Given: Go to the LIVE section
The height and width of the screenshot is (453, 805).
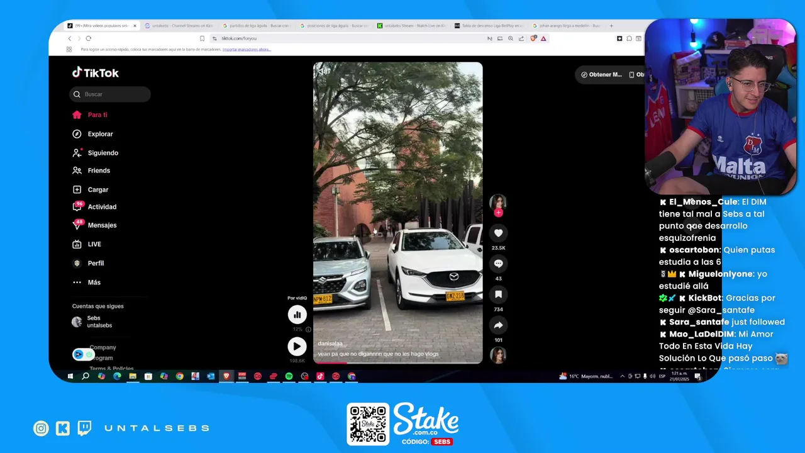Looking at the screenshot, I should tap(87, 244).
